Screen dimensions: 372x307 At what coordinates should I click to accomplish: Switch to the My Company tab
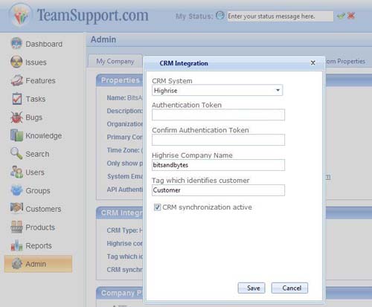point(115,61)
